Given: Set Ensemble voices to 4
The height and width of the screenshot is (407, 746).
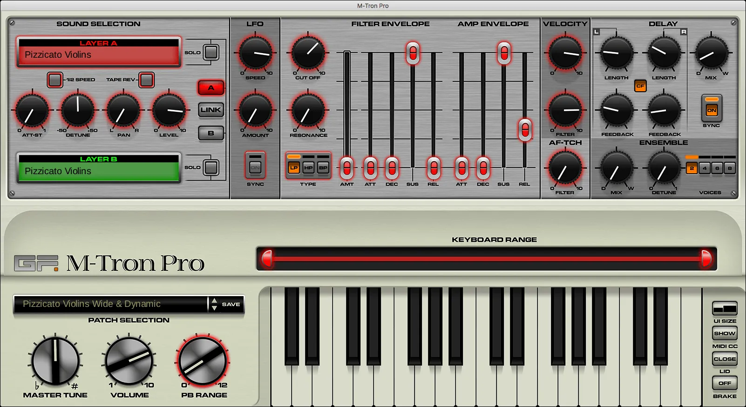Looking at the screenshot, I should click(x=705, y=168).
